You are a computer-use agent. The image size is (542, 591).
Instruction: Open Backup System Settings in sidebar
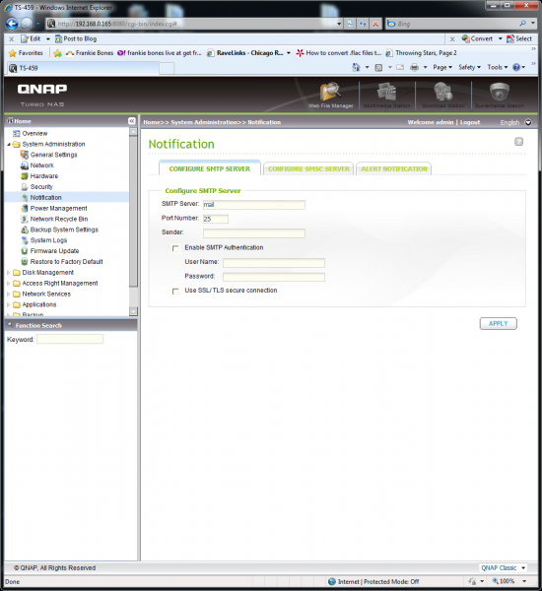point(64,230)
